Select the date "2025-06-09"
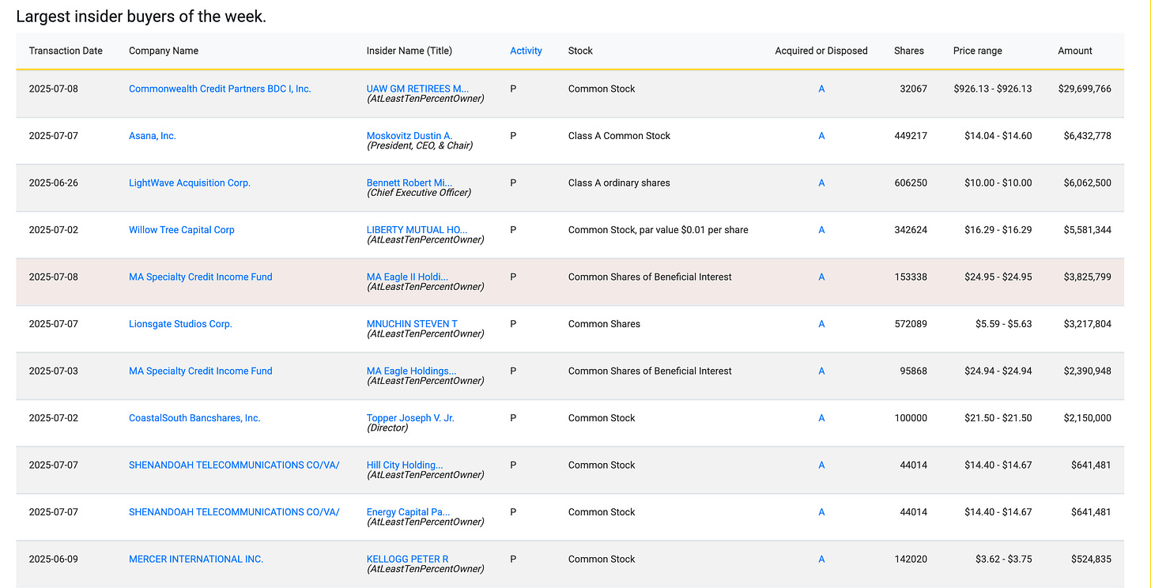 coord(54,559)
